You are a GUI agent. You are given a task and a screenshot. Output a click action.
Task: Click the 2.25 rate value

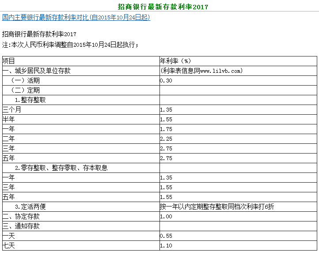[166, 139]
